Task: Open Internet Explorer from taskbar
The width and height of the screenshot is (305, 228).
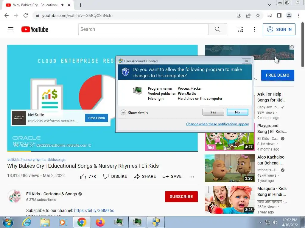Action: (x=27, y=222)
